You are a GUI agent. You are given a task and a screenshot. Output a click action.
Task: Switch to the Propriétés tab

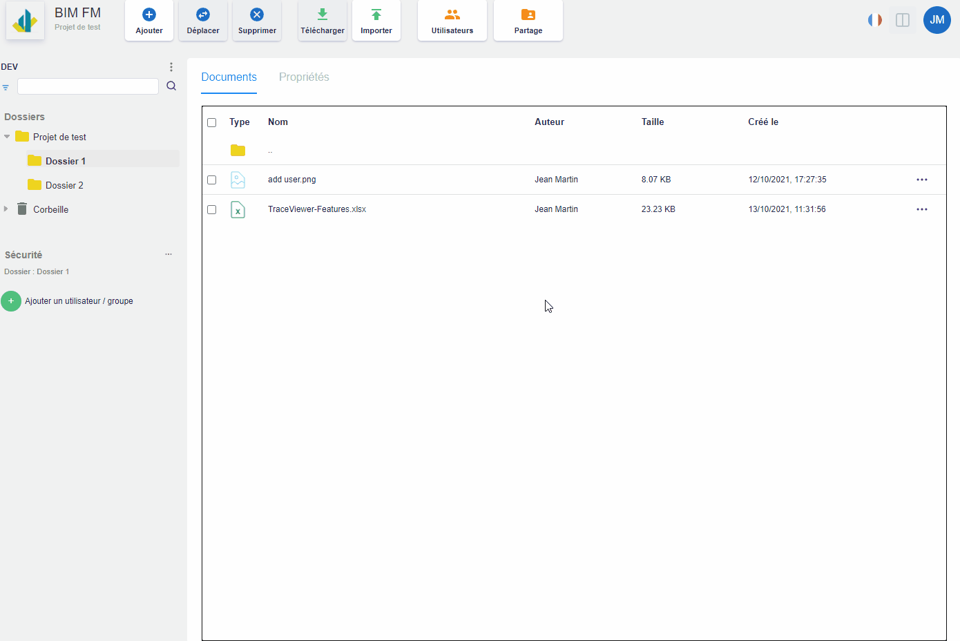(x=304, y=77)
